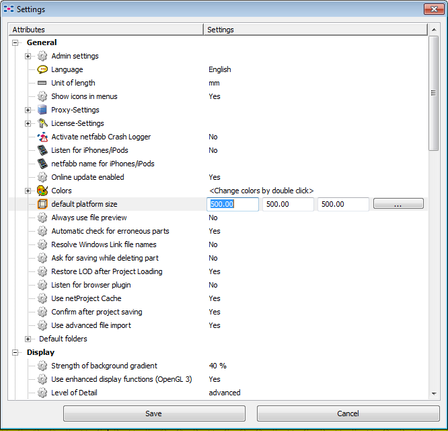Click the 'advanced' Level of Detail value
The height and width of the screenshot is (431, 448).
(225, 393)
